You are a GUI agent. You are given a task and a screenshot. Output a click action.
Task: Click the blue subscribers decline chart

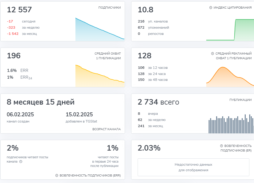pyautogui.click(x=100, y=30)
